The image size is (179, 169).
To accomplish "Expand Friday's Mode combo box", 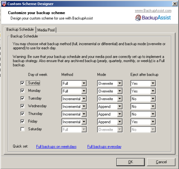I will [110, 122].
